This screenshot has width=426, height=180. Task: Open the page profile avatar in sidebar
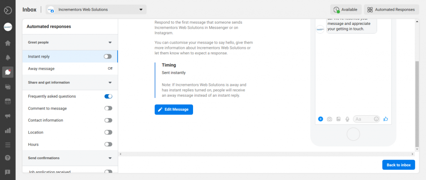7,27
